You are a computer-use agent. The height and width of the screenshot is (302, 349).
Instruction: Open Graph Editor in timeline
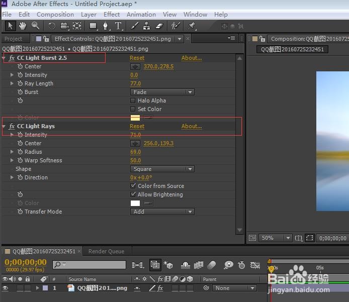pos(255,265)
